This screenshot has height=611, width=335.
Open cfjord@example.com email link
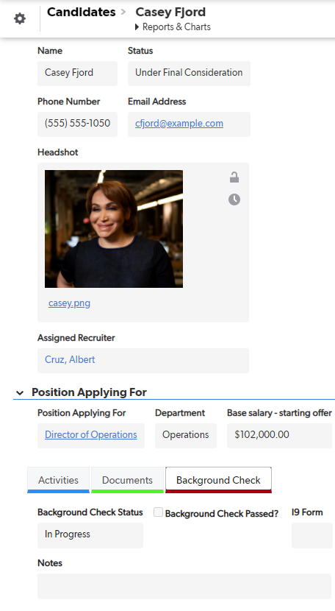click(179, 124)
